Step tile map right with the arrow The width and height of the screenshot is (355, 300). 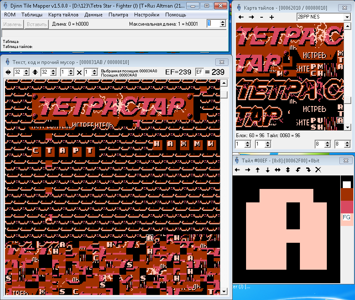251,17
